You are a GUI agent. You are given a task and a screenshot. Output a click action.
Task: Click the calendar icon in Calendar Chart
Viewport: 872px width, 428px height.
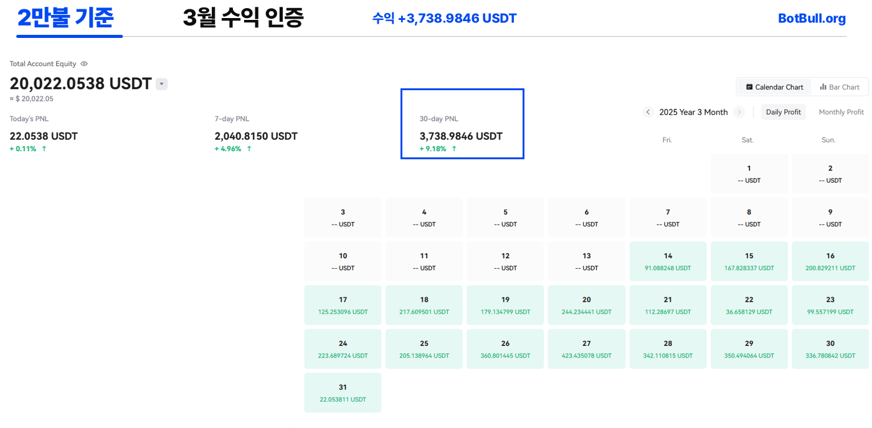749,87
